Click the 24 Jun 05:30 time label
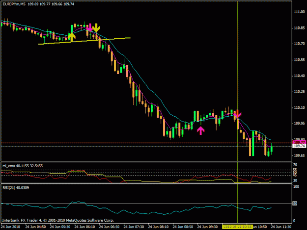 (60, 227)
